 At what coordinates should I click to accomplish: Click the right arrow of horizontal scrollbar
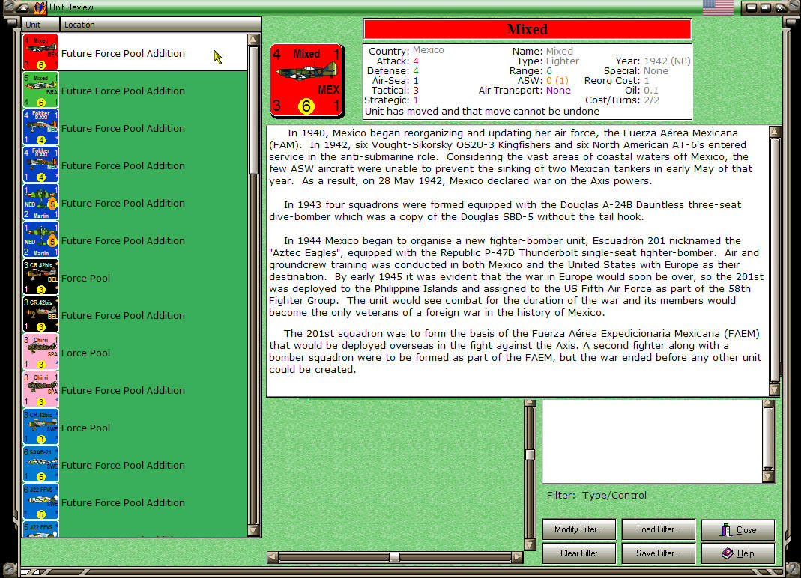[x=518, y=557]
